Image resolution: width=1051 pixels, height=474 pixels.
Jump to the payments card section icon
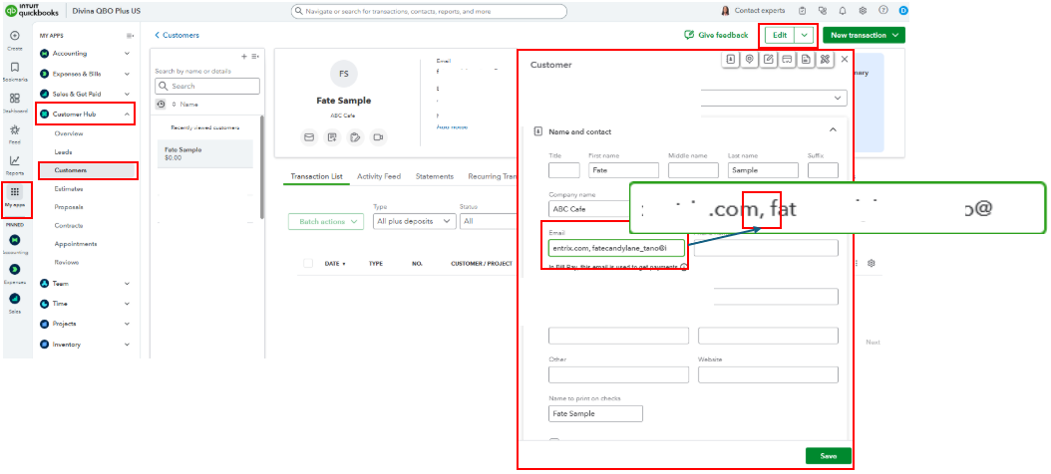788,60
